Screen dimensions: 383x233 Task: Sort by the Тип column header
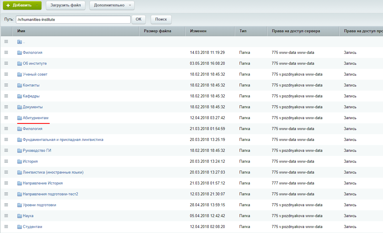[x=251, y=31]
